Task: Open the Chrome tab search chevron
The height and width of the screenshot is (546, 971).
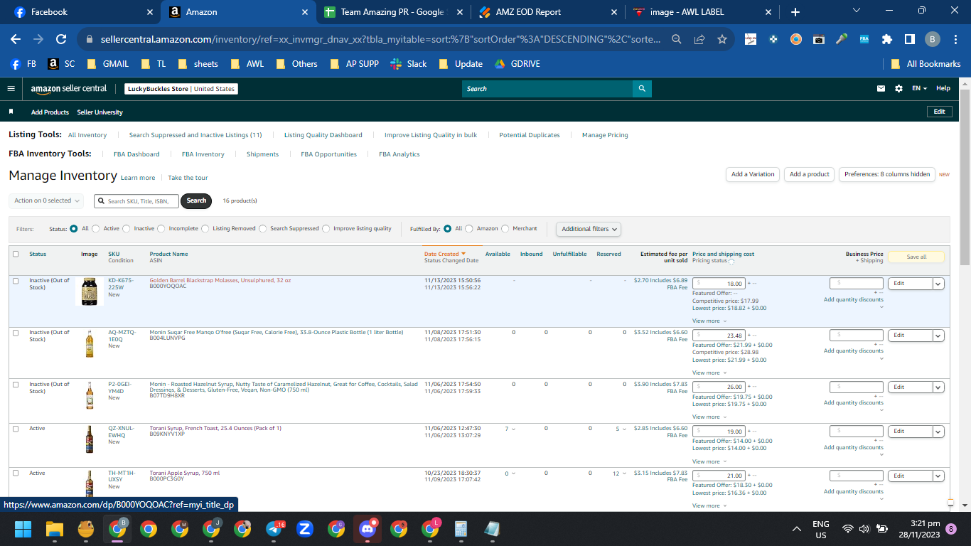Action: tap(856, 11)
